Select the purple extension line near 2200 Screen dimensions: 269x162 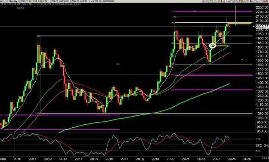click(x=213, y=11)
